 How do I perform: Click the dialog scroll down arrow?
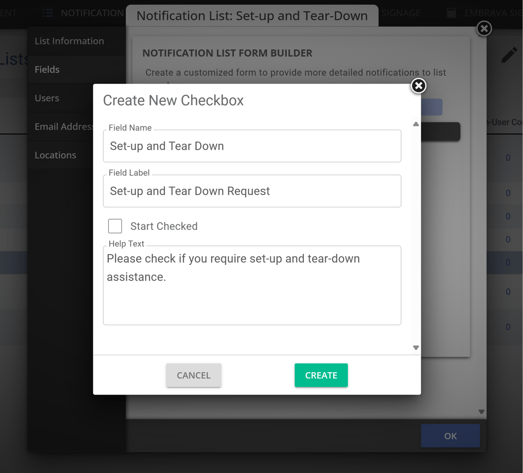point(416,348)
